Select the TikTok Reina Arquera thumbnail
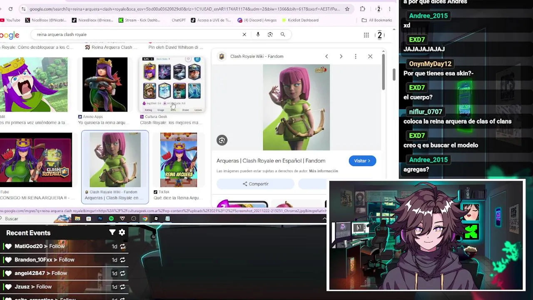Image resolution: width=533 pixels, height=300 pixels. [179, 160]
